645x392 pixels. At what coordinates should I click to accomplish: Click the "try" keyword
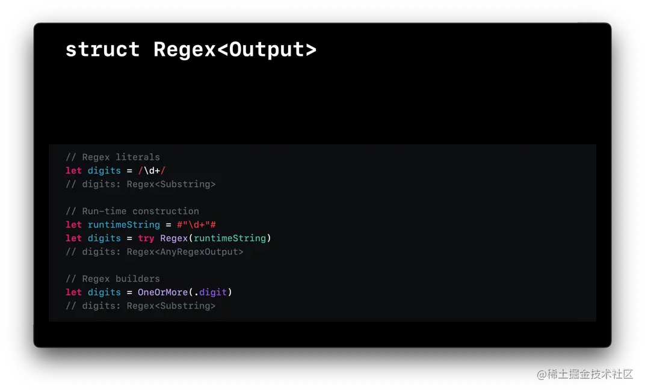tap(146, 238)
